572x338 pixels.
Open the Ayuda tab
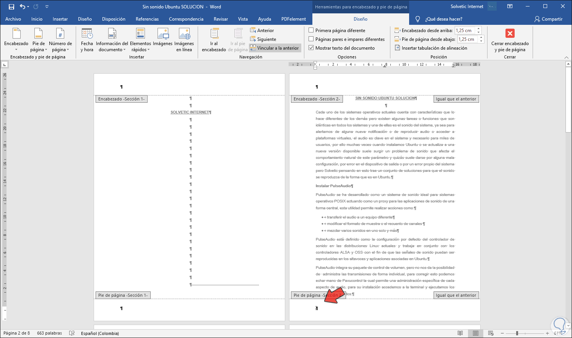click(x=265, y=19)
